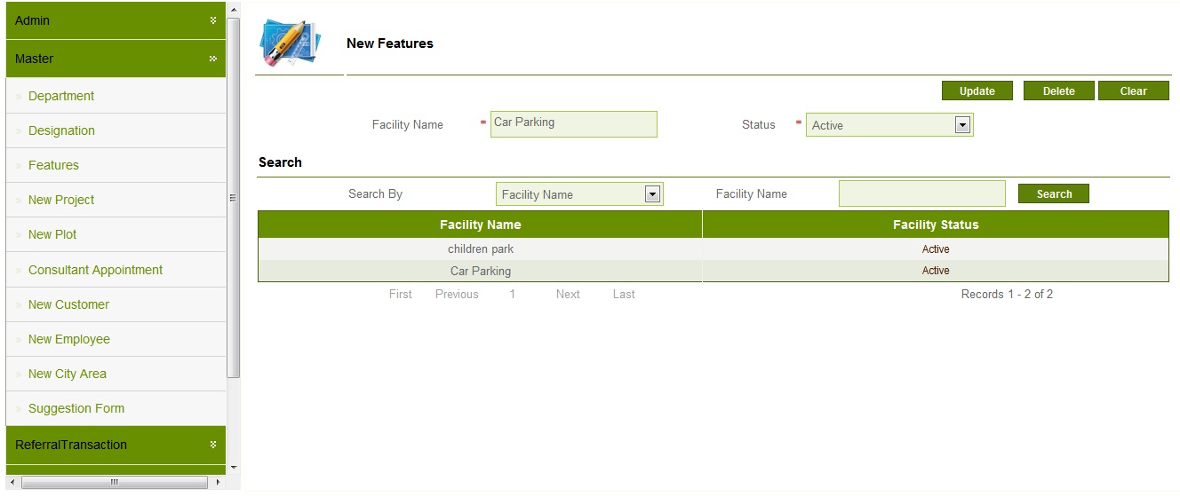The height and width of the screenshot is (497, 1180).
Task: Focus the search Facility Name input box
Action: point(921,194)
